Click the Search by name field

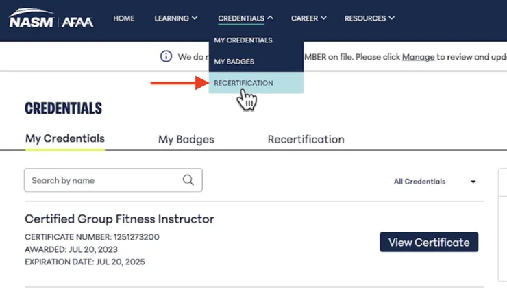point(103,180)
